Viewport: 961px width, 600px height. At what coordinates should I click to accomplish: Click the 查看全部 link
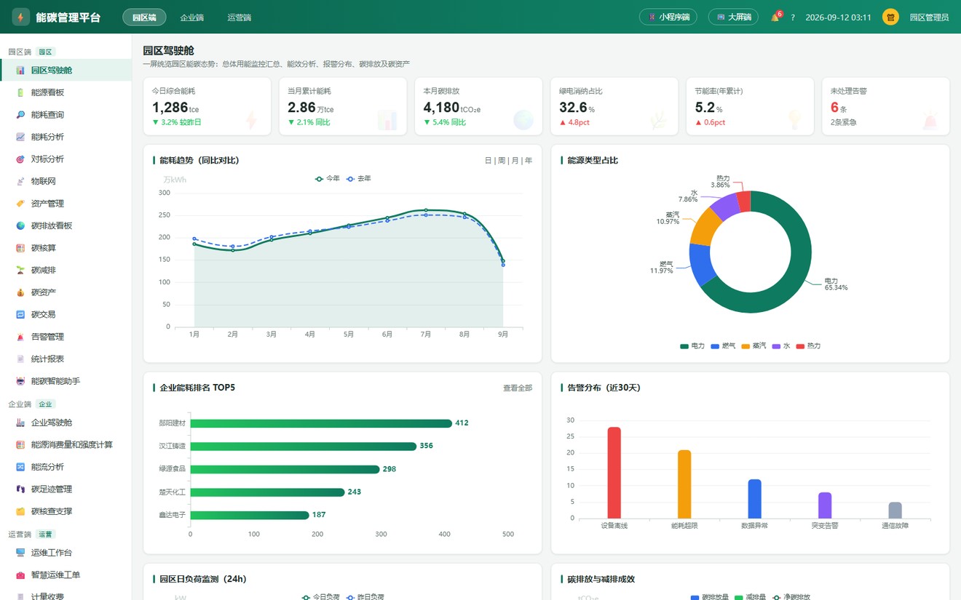tap(518, 388)
